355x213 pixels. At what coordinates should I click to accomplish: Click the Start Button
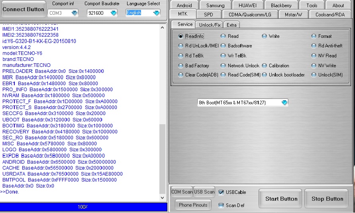tap(280, 199)
